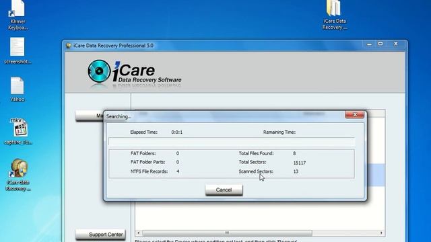Click the scrollbar right arrow

(381, 233)
